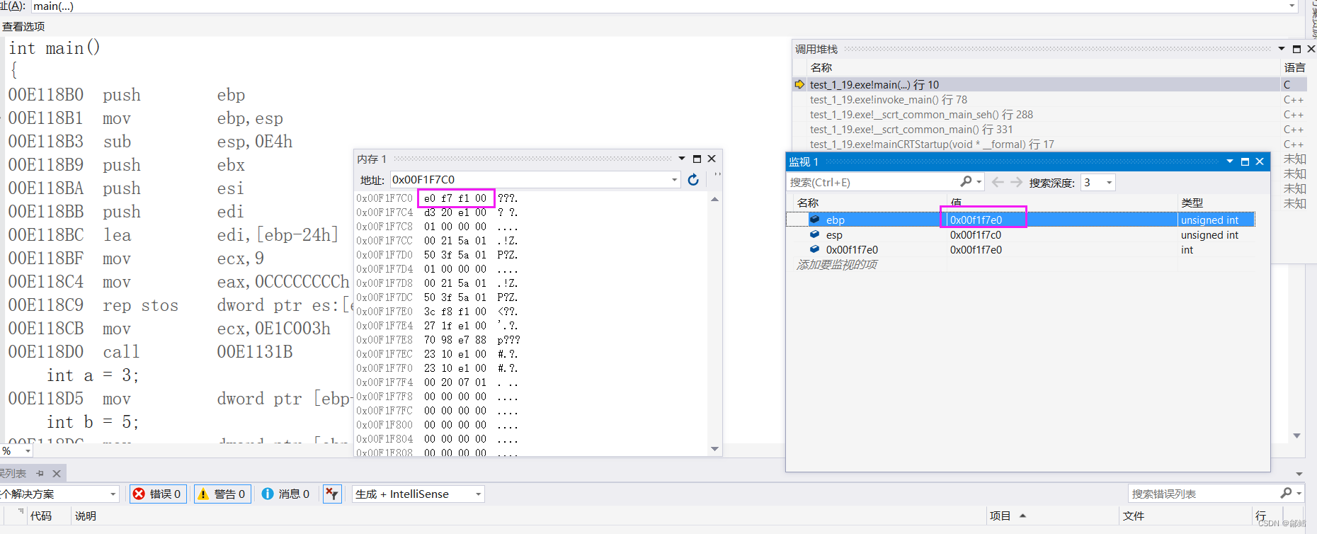Select the esp watch row
1317x534 pixels.
click(x=1020, y=234)
